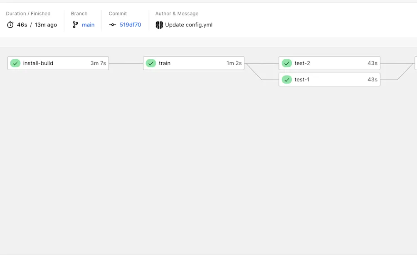
Task: Open the main branch link
Action: coord(88,25)
